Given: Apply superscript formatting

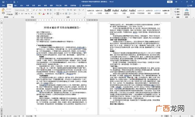Looking at the screenshot, I should [32, 13].
